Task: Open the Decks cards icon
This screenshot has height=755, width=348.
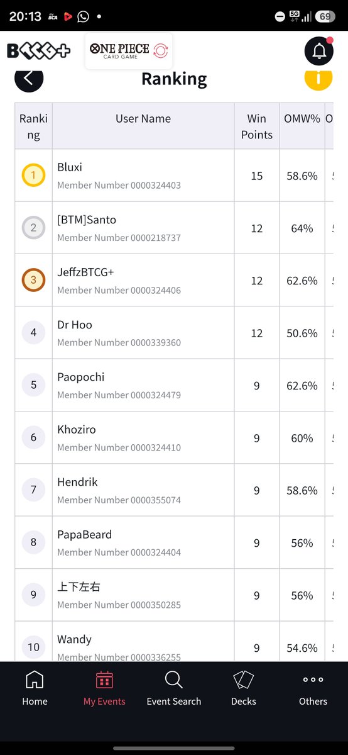Action: [243, 680]
